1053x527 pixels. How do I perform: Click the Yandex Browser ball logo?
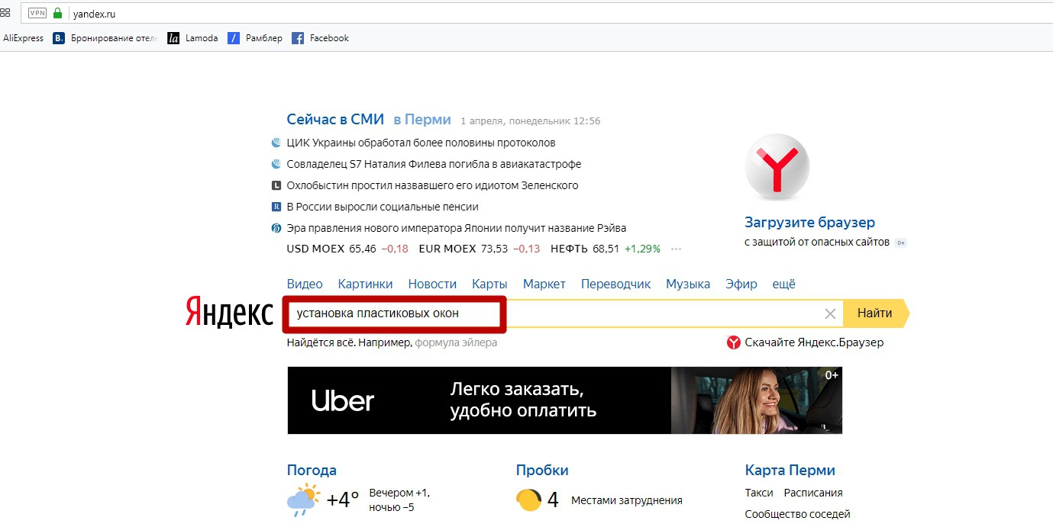[777, 167]
